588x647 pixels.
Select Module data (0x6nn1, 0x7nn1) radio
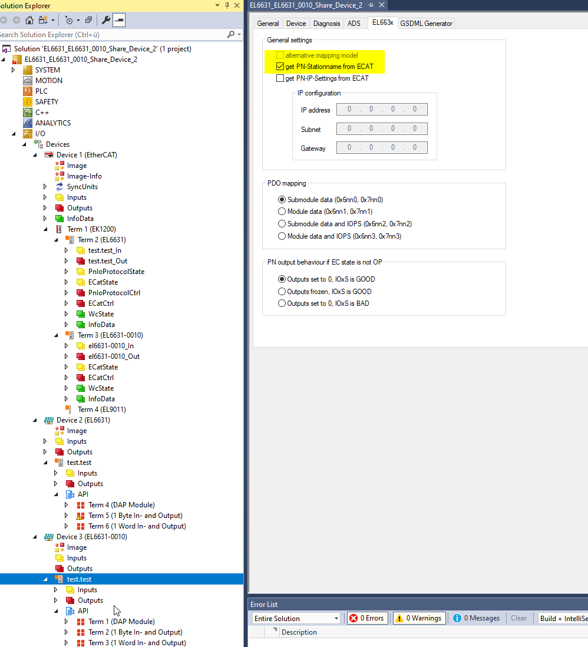click(x=282, y=212)
